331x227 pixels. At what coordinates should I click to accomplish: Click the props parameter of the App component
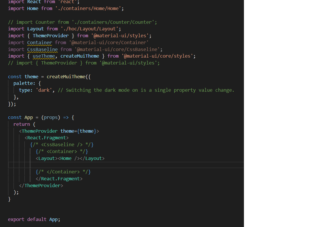point(51,117)
